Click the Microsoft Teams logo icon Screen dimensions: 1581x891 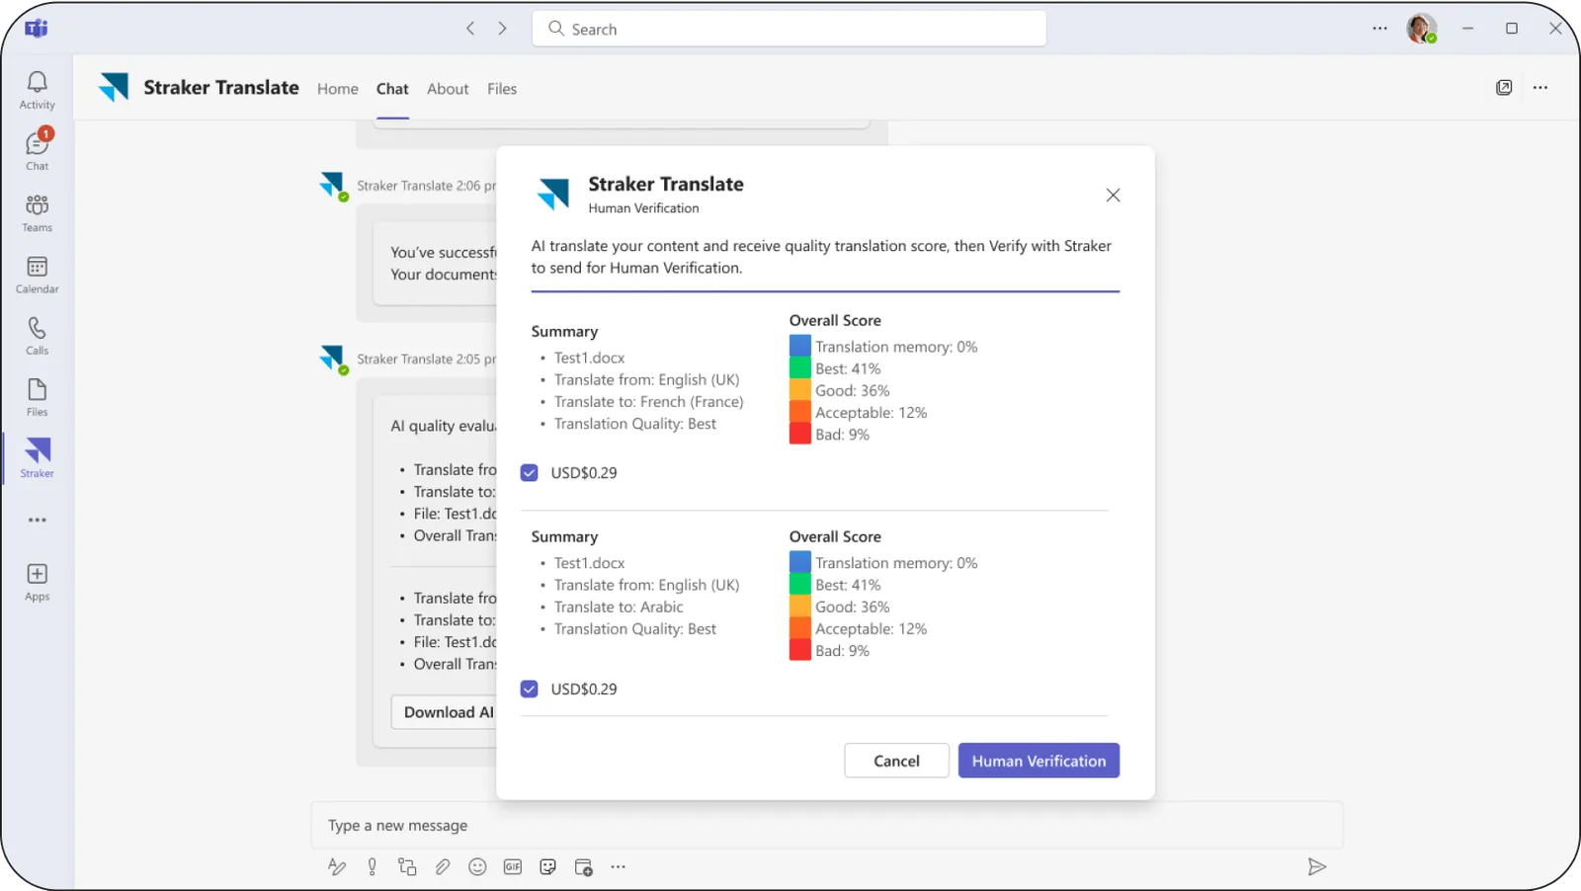tap(37, 29)
